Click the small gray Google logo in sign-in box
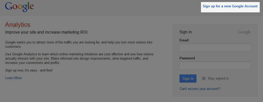This screenshot has width=263, height=102. [244, 32]
